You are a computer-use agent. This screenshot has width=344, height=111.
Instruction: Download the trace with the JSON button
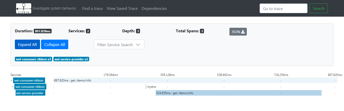click(238, 32)
